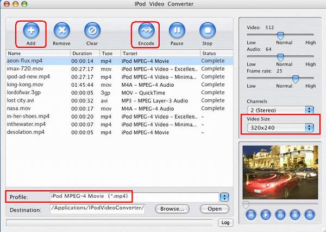Click the Add files toolbar icon
This screenshot has width=326, height=232.
[31, 30]
